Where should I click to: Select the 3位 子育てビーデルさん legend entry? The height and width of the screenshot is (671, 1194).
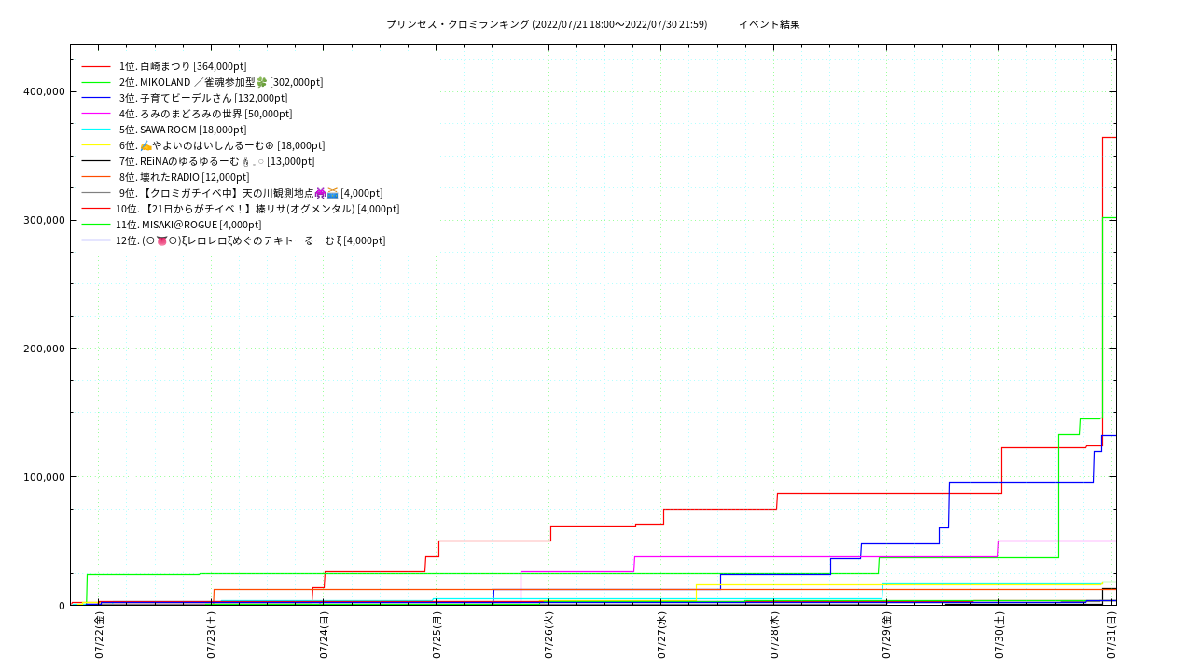tap(203, 98)
